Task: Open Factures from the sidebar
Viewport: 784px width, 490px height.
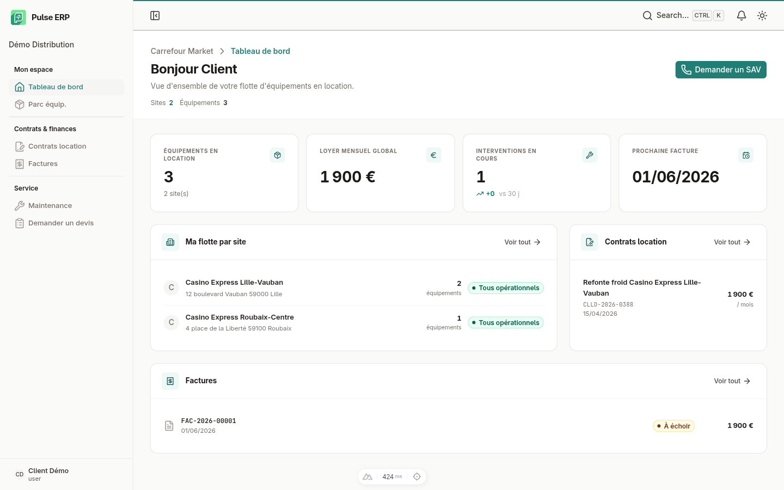Action: click(66, 164)
